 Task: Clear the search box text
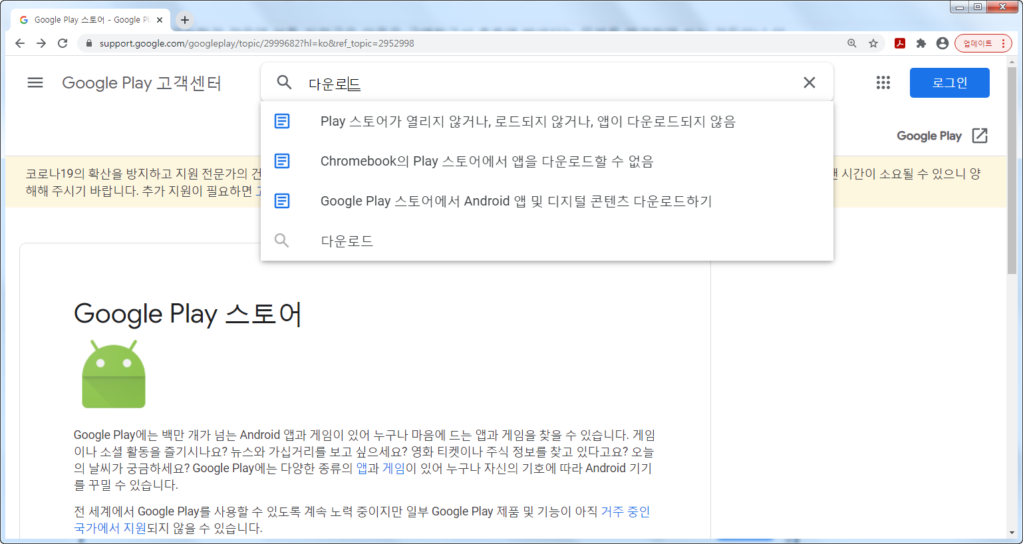[809, 82]
